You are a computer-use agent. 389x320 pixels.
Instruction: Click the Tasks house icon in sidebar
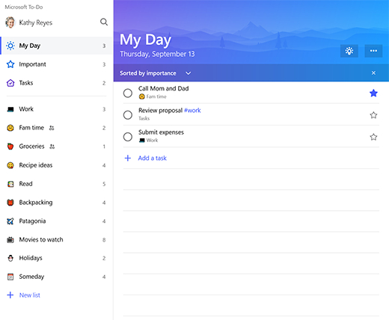10,83
